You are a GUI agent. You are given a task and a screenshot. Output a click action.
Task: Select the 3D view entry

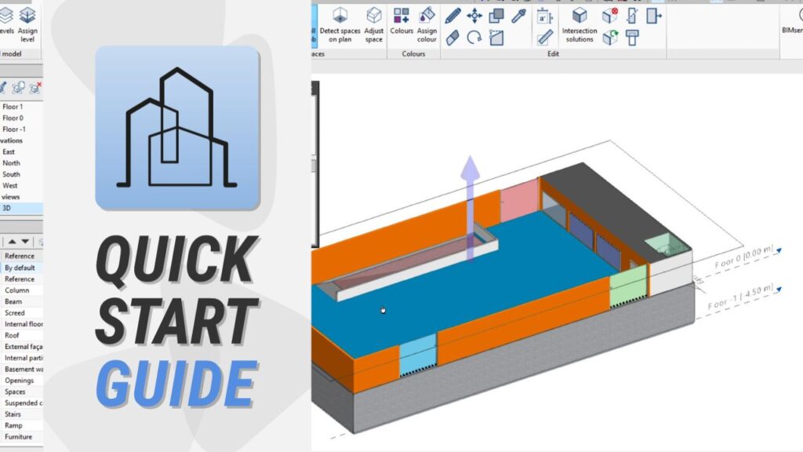point(7,209)
